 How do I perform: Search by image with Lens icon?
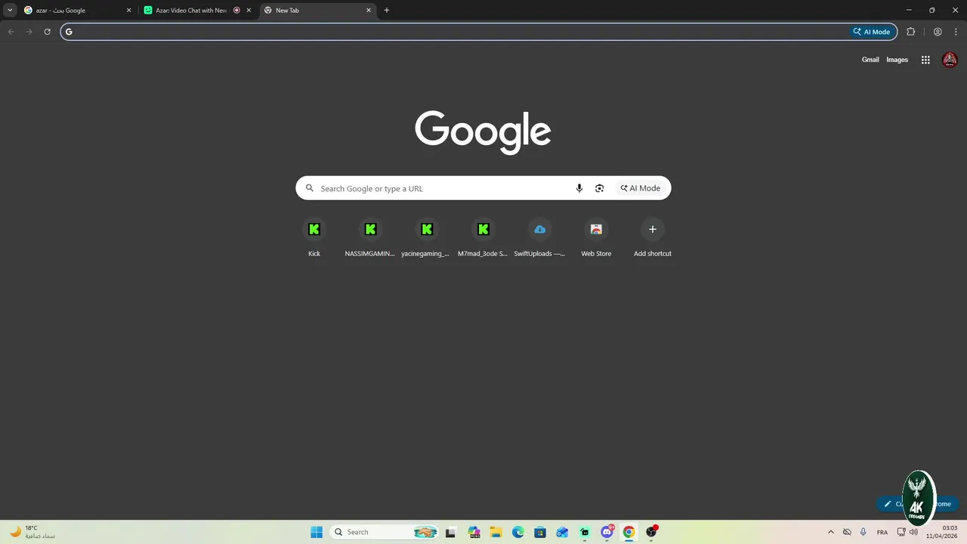point(599,188)
